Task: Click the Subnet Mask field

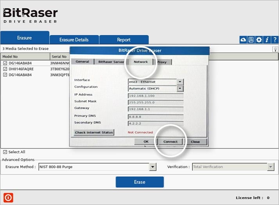Action: [x=156, y=103]
